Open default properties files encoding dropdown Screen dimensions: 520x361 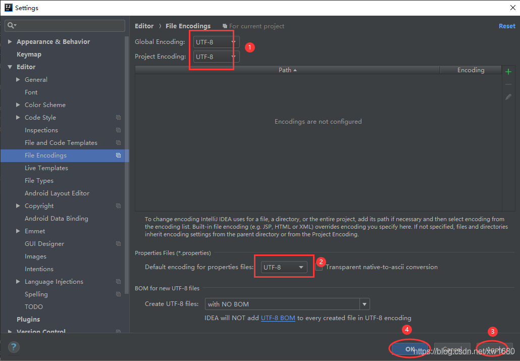pos(284,267)
